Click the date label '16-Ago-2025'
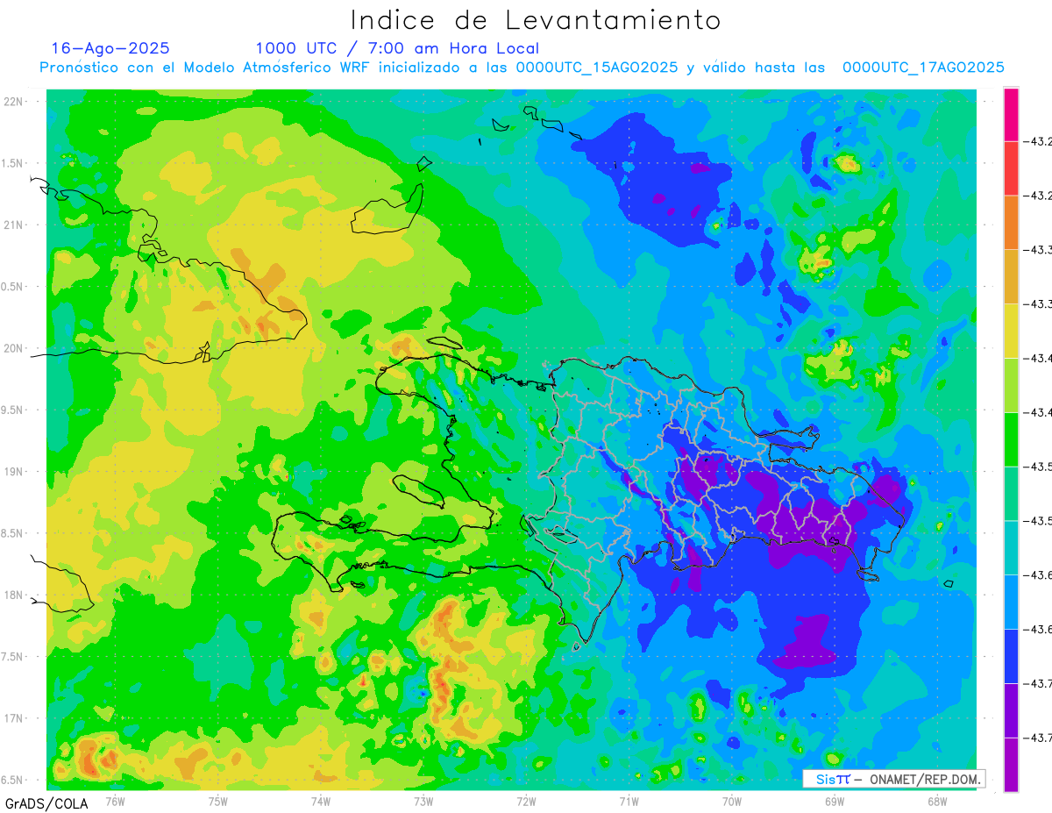The height and width of the screenshot is (813, 1052). tap(110, 48)
